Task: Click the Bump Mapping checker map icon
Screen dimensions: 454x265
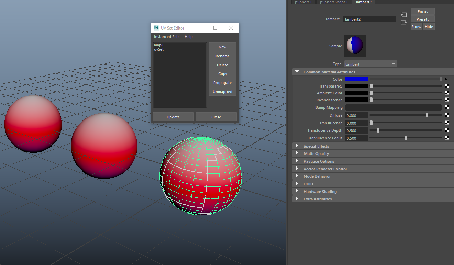Action: pos(447,107)
